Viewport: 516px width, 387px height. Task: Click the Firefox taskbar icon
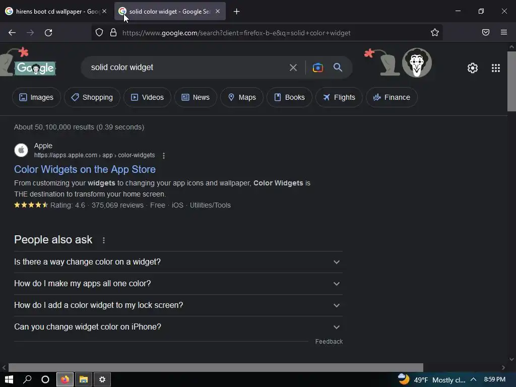[x=65, y=379]
